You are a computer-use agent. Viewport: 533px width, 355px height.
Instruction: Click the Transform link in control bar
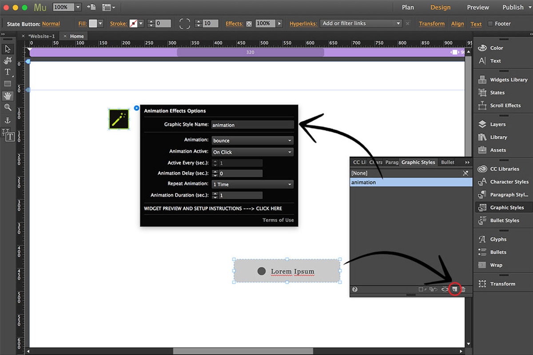(431, 24)
